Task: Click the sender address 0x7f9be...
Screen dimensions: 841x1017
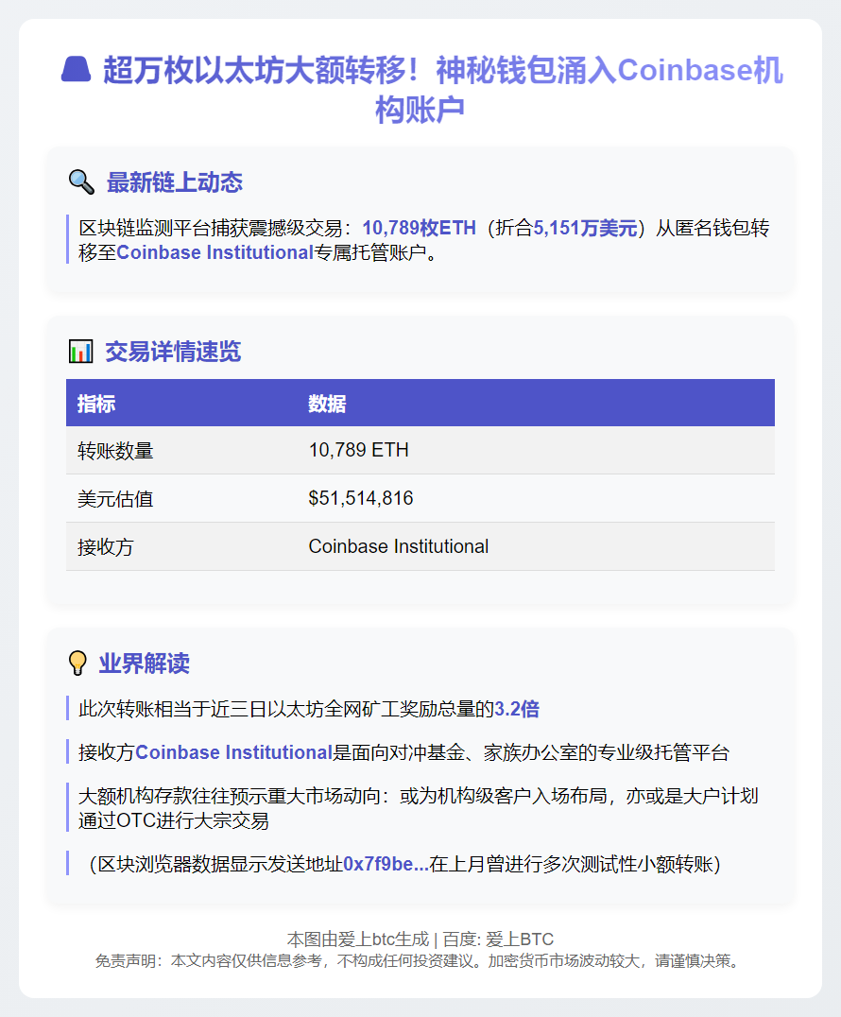Action: [386, 864]
